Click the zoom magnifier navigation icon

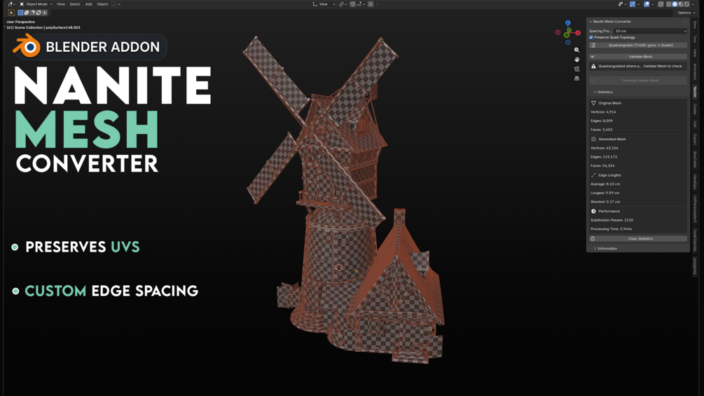tap(577, 50)
